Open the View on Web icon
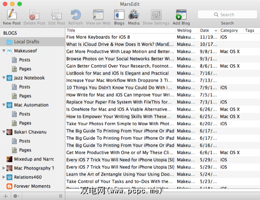 pyautogui.click(x=99, y=15)
